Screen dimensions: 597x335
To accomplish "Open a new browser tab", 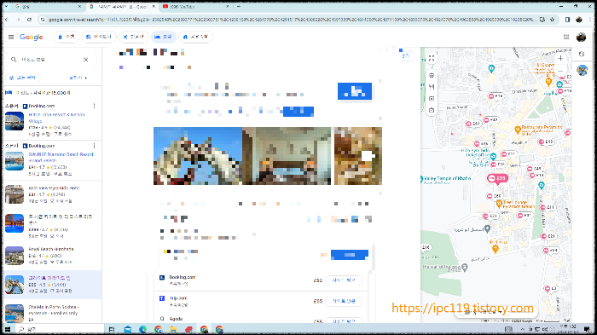I will click(238, 7).
